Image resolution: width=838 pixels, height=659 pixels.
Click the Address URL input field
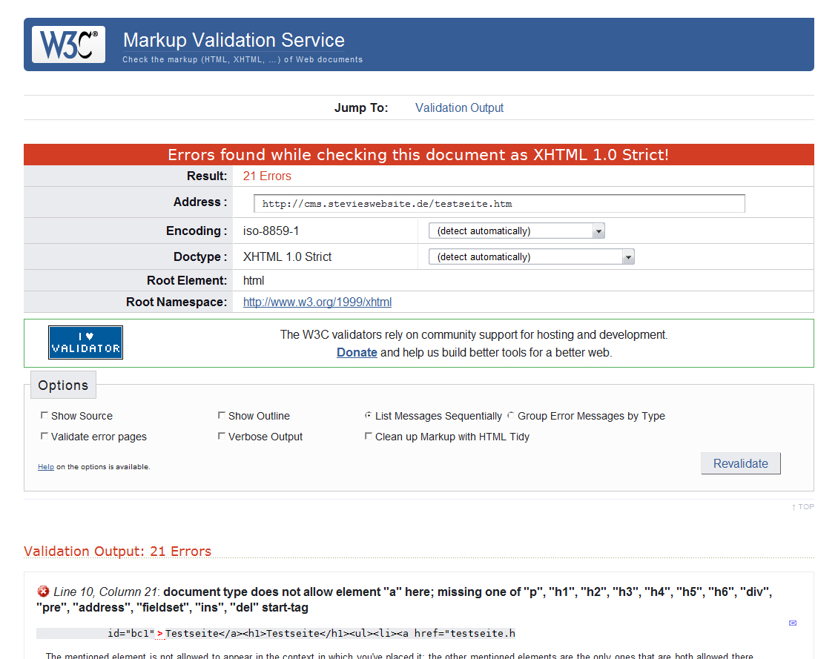(499, 203)
